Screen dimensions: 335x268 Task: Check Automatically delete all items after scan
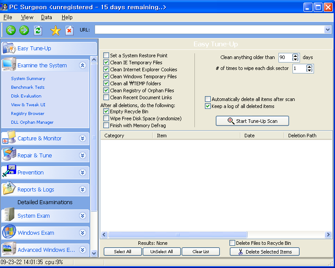(208, 99)
